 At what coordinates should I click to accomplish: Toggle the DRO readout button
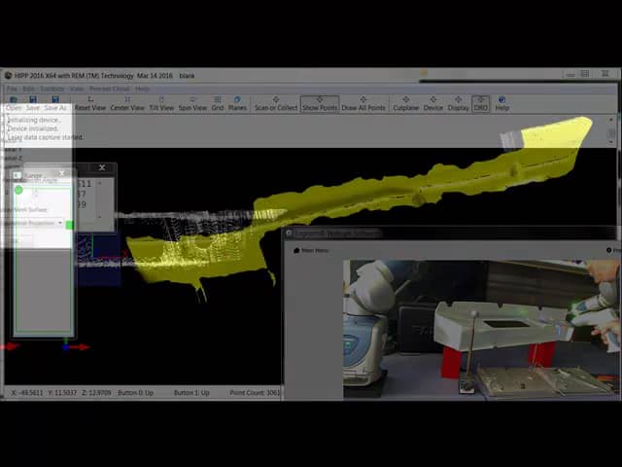(x=480, y=104)
